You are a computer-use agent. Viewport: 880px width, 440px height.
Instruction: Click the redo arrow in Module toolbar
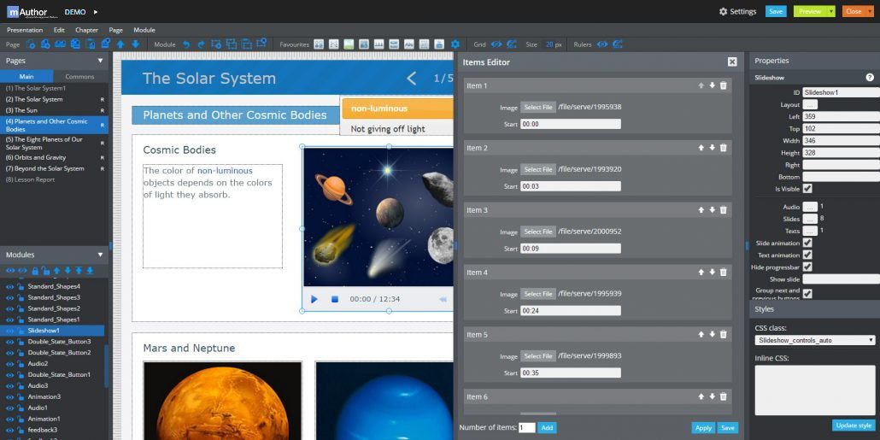coord(201,44)
